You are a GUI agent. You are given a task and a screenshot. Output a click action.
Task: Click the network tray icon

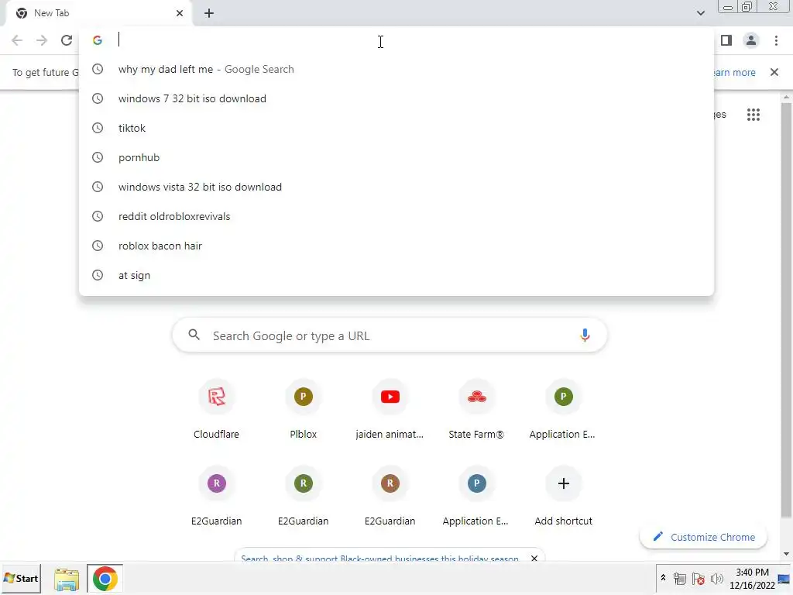[680, 578]
